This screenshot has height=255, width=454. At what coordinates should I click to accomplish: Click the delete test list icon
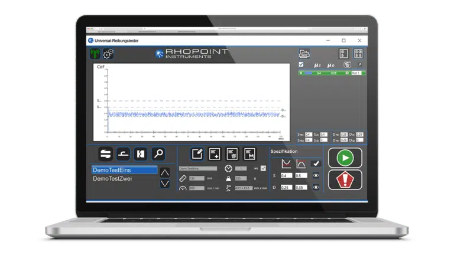click(x=232, y=154)
